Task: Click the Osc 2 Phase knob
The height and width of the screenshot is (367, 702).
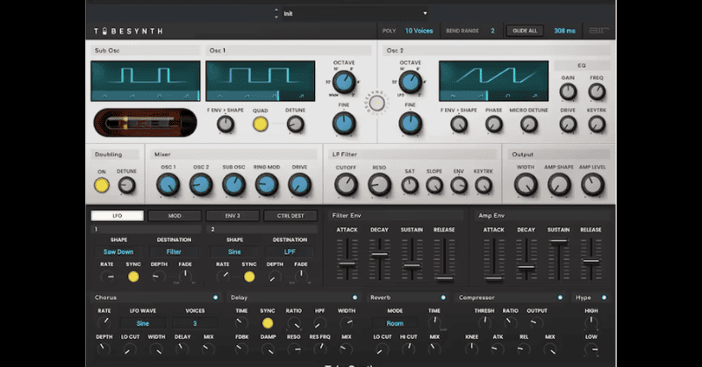Action: coord(494,124)
